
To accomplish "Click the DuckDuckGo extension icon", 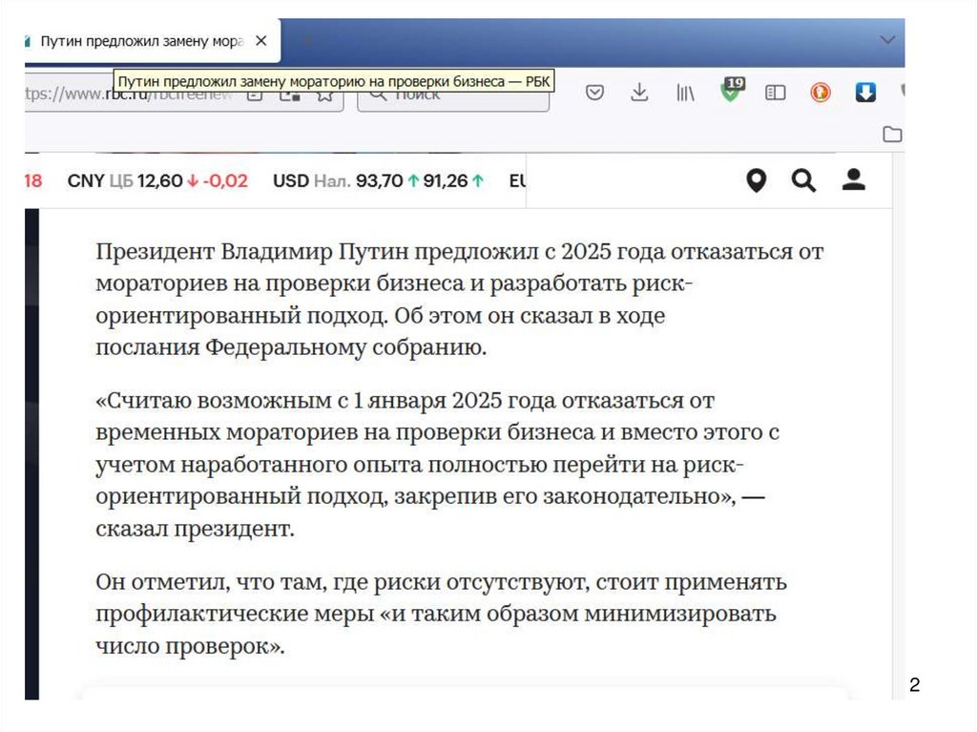I will 820,93.
